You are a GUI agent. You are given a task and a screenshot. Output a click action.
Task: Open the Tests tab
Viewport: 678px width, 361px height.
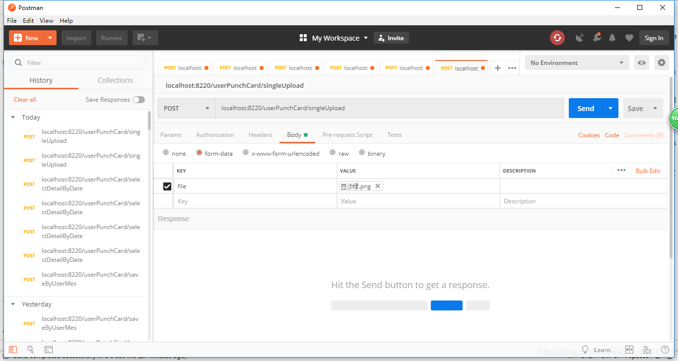coord(395,134)
